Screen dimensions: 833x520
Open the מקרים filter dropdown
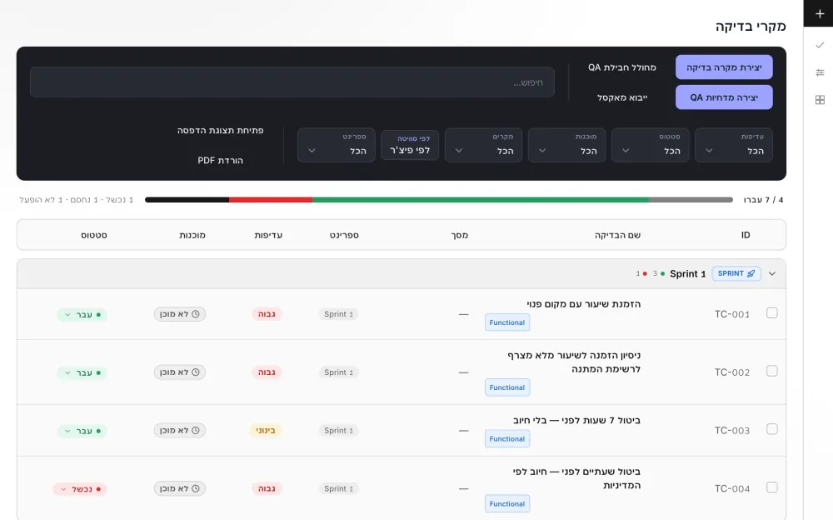click(x=483, y=145)
